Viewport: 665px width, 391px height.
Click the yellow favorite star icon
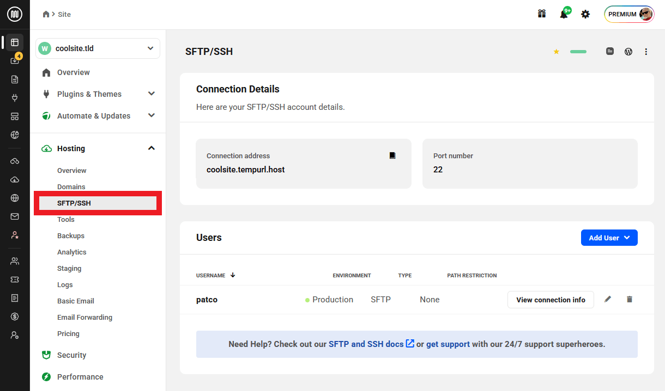pyautogui.click(x=557, y=52)
